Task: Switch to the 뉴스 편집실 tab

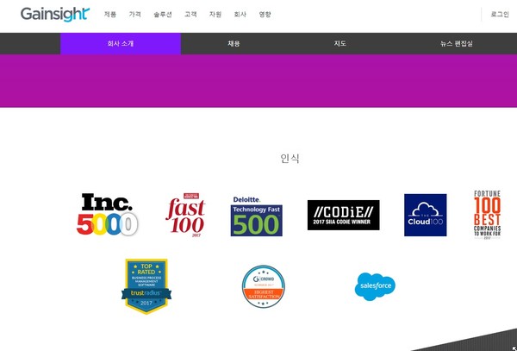Action: [457, 43]
